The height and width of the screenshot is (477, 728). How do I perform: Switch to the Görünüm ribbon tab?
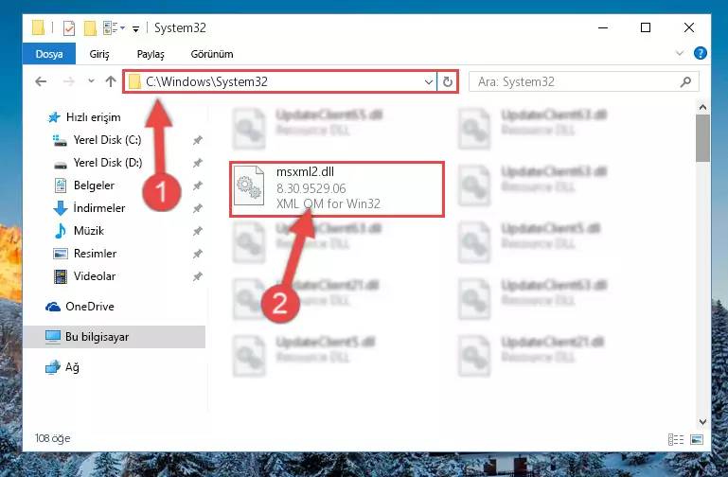point(212,54)
